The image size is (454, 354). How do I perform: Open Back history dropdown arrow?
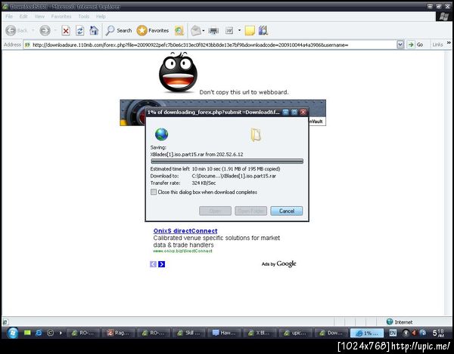(33, 30)
